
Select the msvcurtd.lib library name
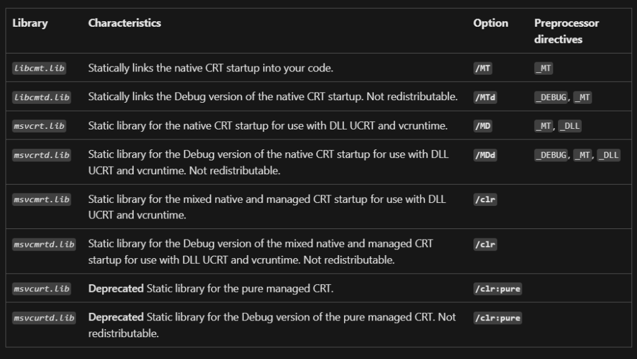tap(44, 317)
